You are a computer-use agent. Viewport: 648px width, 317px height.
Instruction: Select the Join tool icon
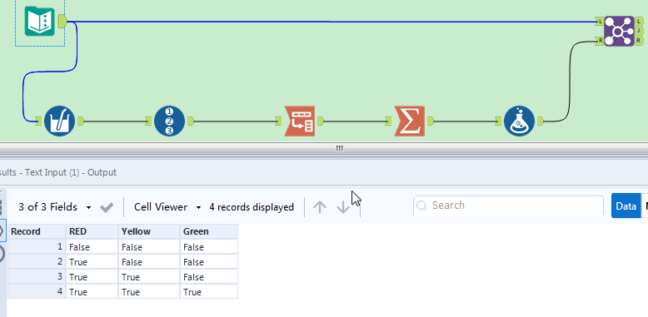pos(619,31)
